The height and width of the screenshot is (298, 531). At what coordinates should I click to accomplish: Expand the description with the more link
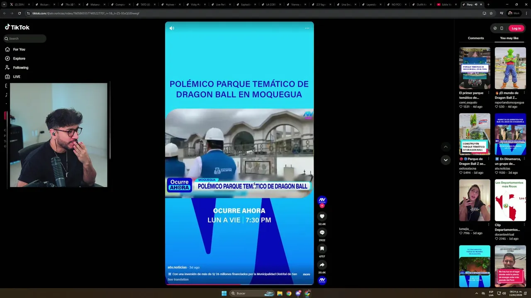tap(306, 274)
